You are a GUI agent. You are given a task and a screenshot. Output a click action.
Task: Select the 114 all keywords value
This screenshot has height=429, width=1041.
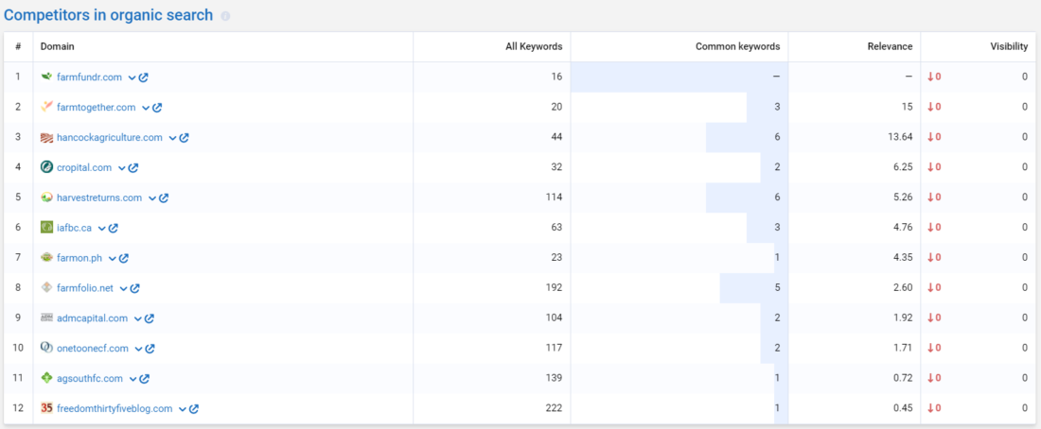555,197
